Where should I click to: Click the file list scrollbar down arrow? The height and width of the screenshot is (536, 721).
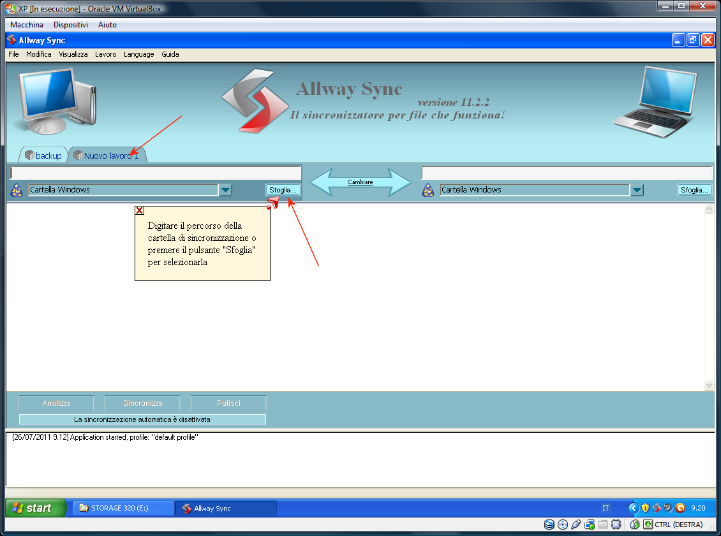709,386
